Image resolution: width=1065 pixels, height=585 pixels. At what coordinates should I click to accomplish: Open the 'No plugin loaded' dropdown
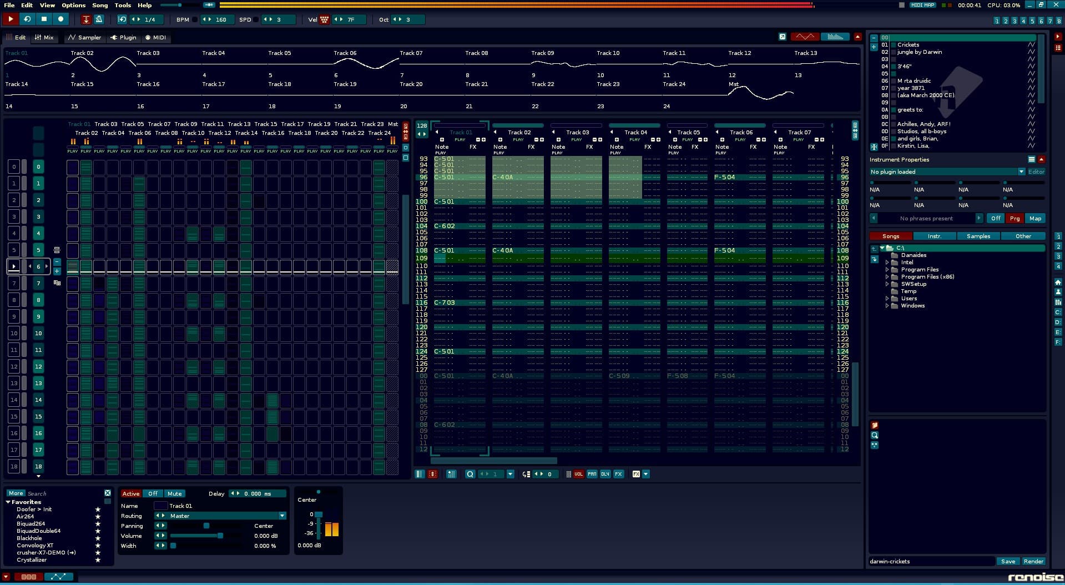tap(1021, 172)
